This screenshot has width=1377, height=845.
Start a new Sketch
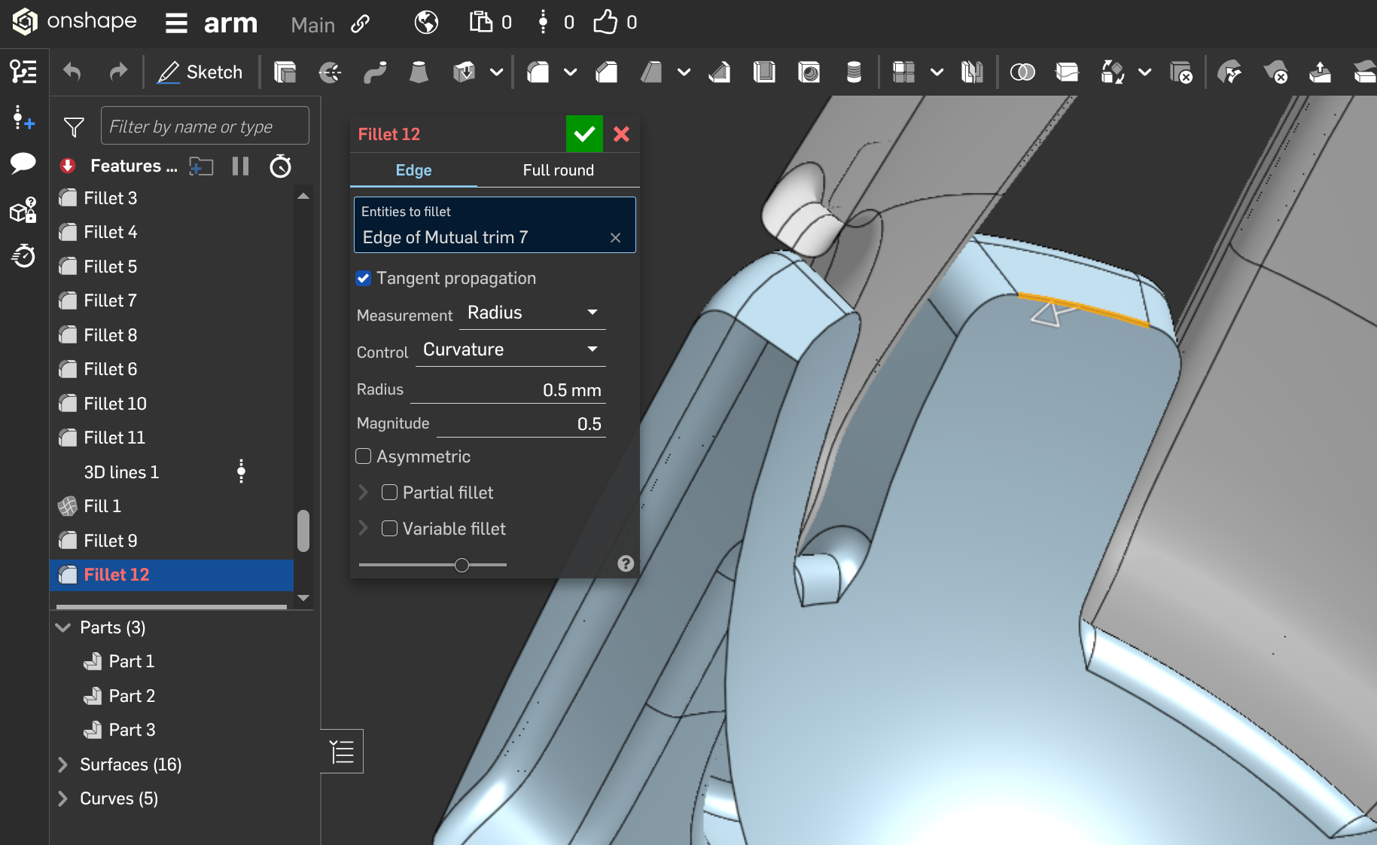(200, 72)
